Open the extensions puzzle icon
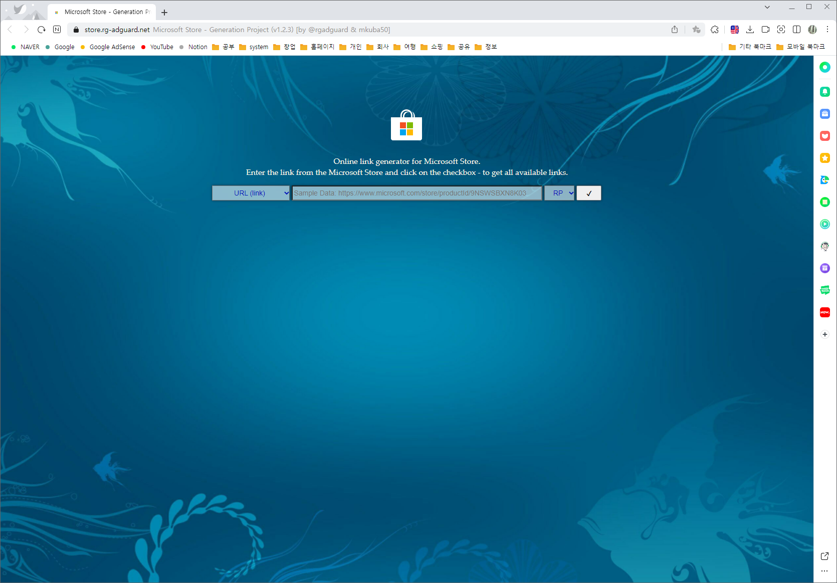837x583 pixels. click(715, 30)
